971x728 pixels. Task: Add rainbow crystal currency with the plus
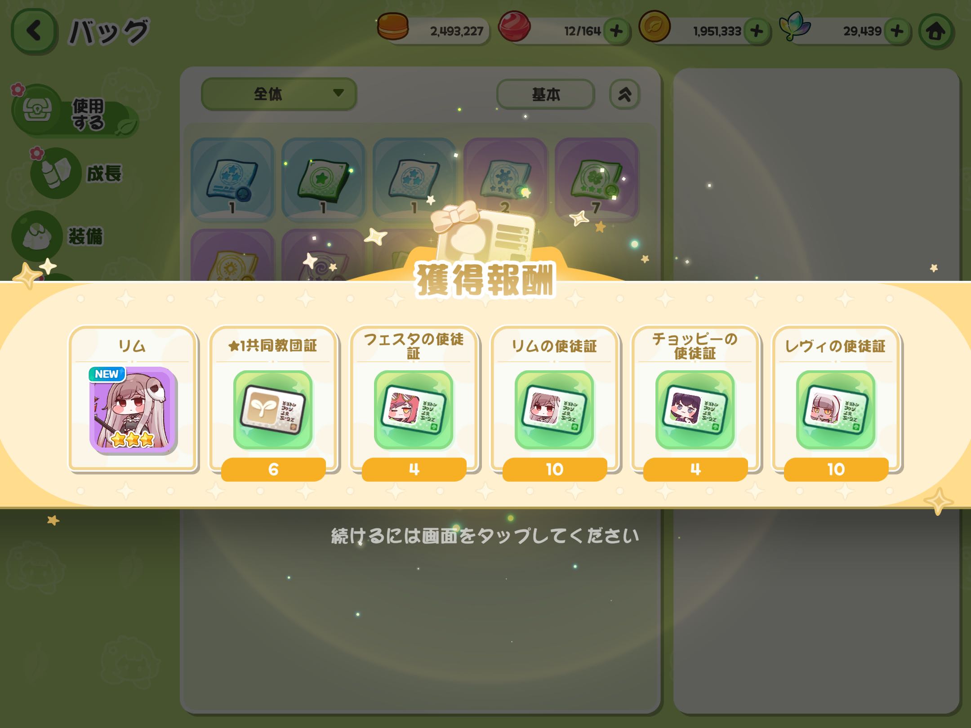click(897, 31)
